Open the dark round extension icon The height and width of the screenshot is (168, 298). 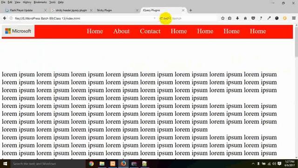(x=277, y=18)
